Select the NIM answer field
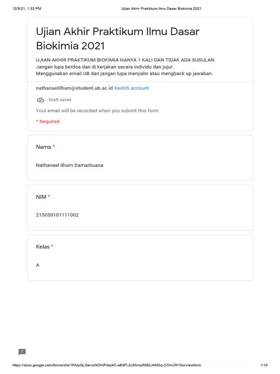The height and width of the screenshot is (374, 280). point(57,215)
